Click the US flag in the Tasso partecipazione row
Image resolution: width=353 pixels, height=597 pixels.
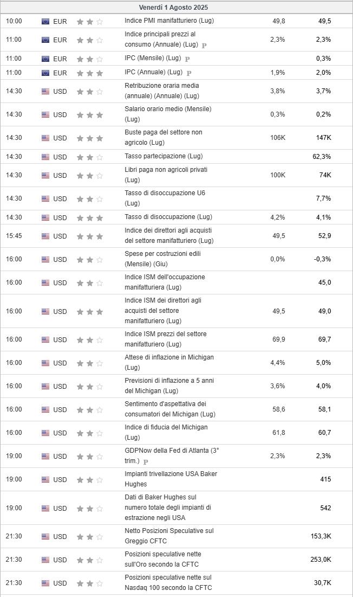45,157
